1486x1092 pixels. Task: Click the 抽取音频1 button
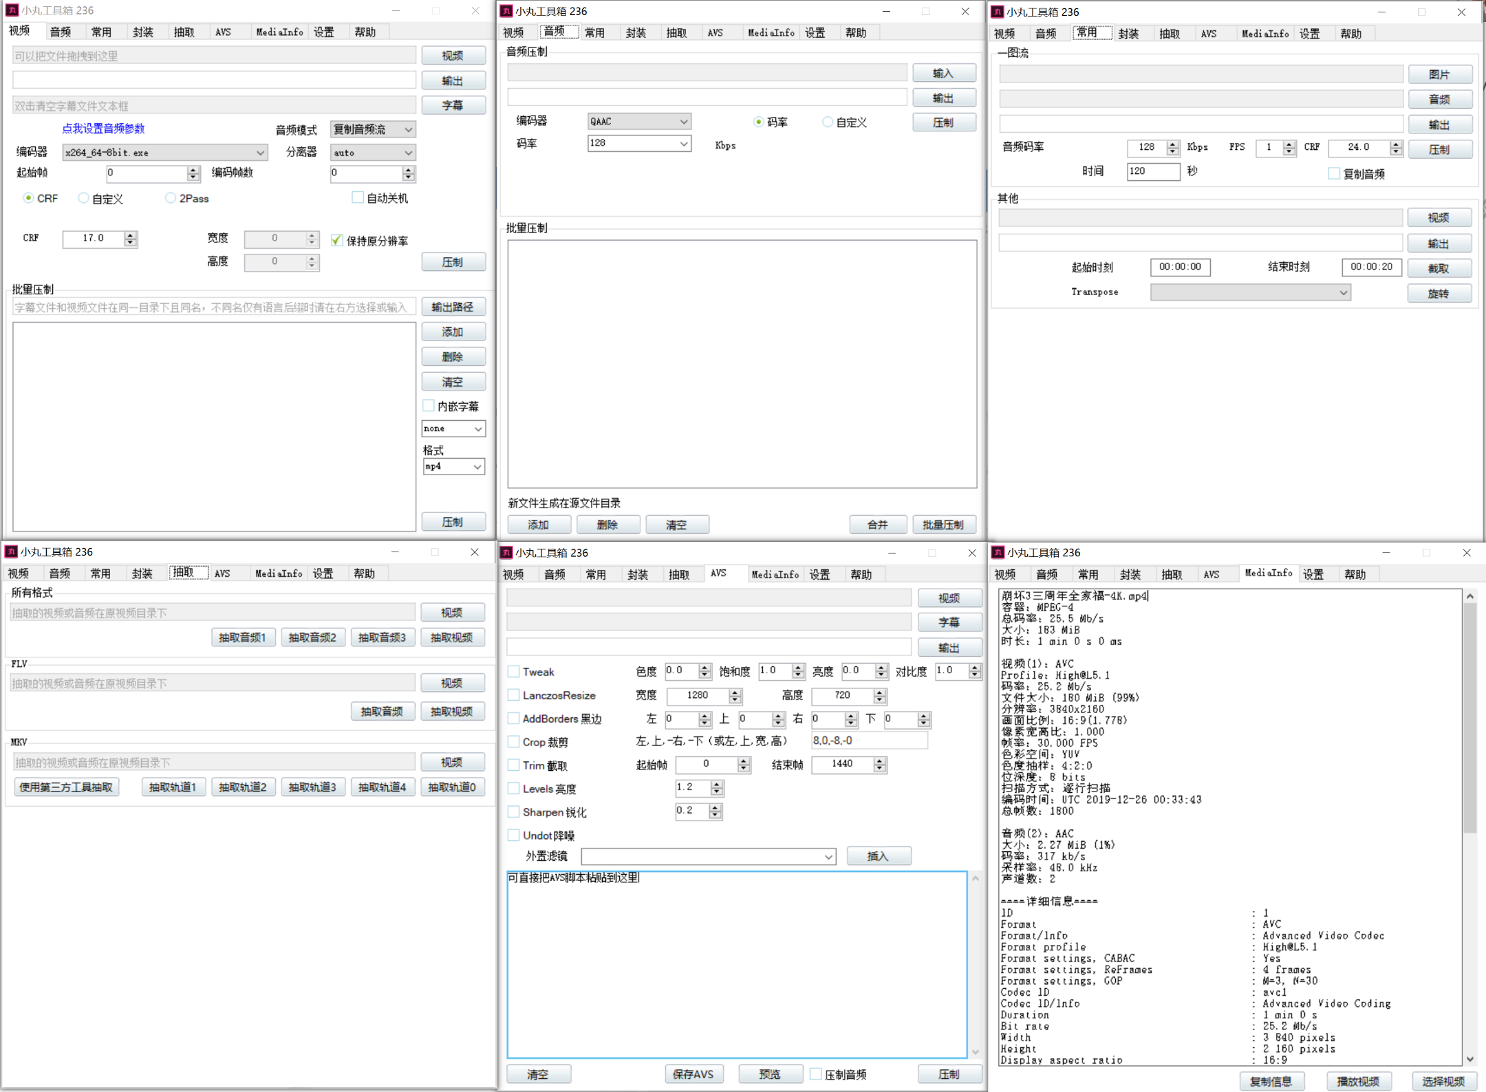coord(242,637)
